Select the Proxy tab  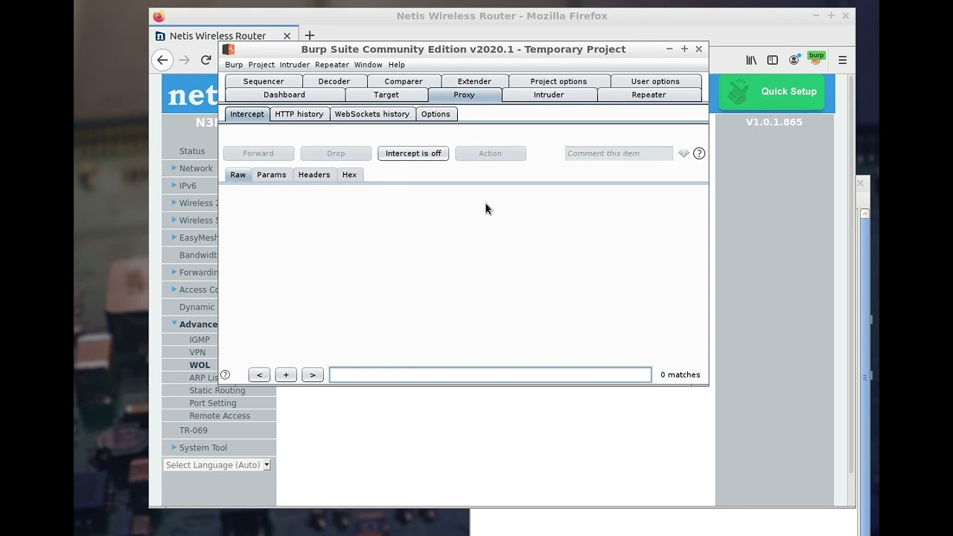pyautogui.click(x=464, y=95)
